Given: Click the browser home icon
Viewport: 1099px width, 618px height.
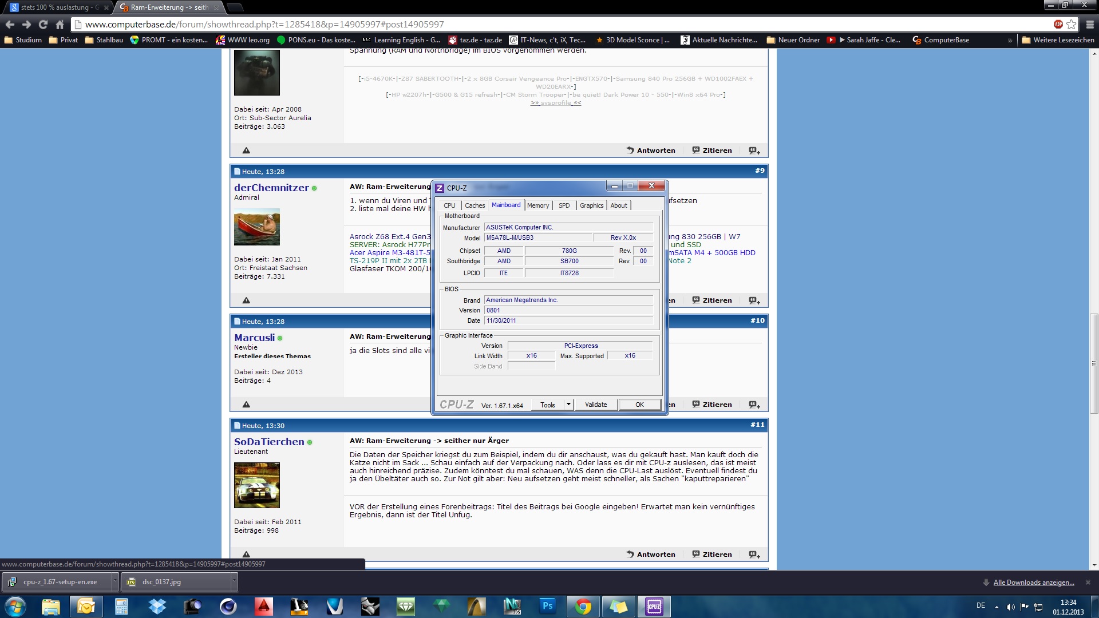Looking at the screenshot, I should pyautogui.click(x=60, y=25).
